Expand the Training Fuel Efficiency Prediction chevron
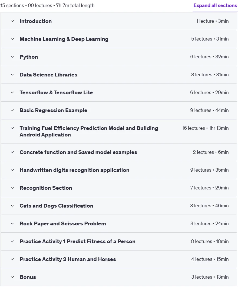Image resolution: width=238 pixels, height=287 pixels. (x=12, y=128)
